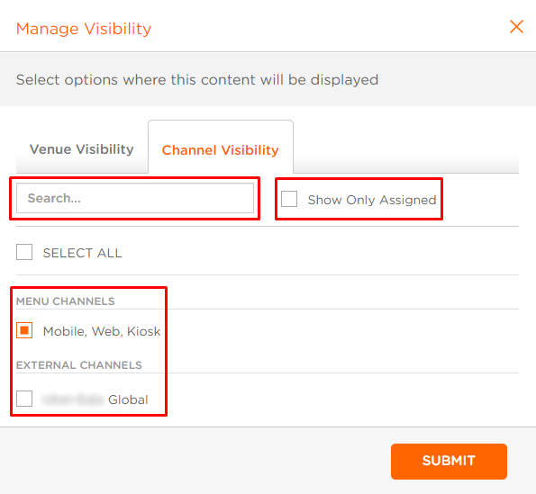Submit the visibility settings
The image size is (536, 494).
point(449,462)
